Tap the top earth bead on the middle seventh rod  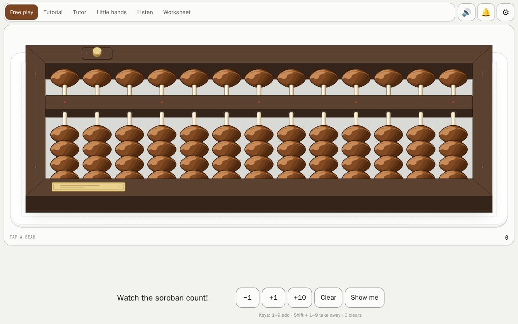[x=259, y=133]
